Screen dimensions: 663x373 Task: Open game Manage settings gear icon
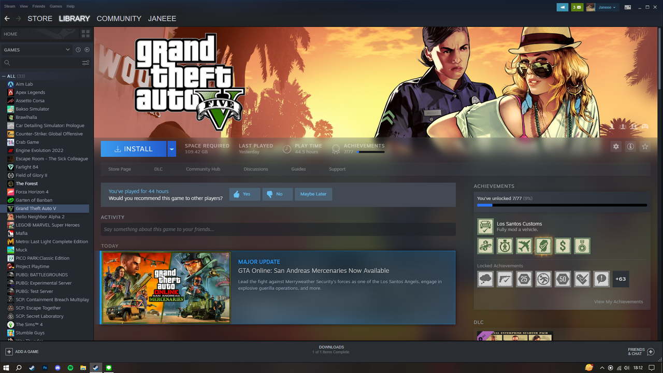pyautogui.click(x=616, y=147)
